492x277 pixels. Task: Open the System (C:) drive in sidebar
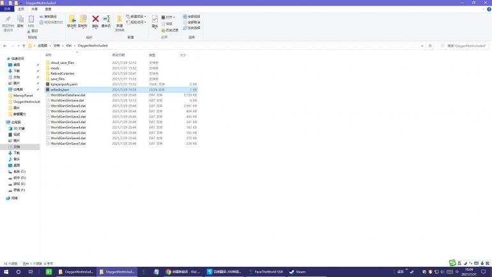point(19,172)
